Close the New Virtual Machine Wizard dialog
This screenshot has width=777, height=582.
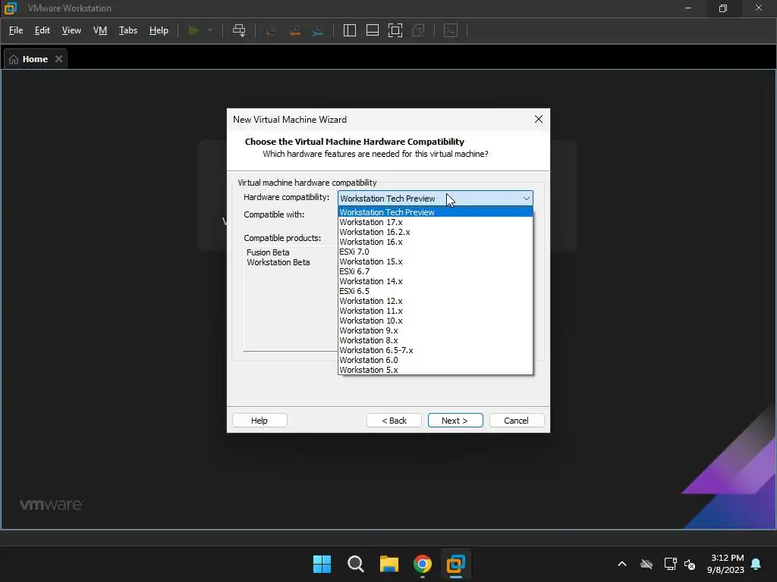539,119
